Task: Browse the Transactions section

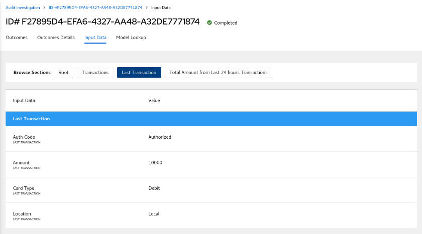Action: tap(95, 73)
